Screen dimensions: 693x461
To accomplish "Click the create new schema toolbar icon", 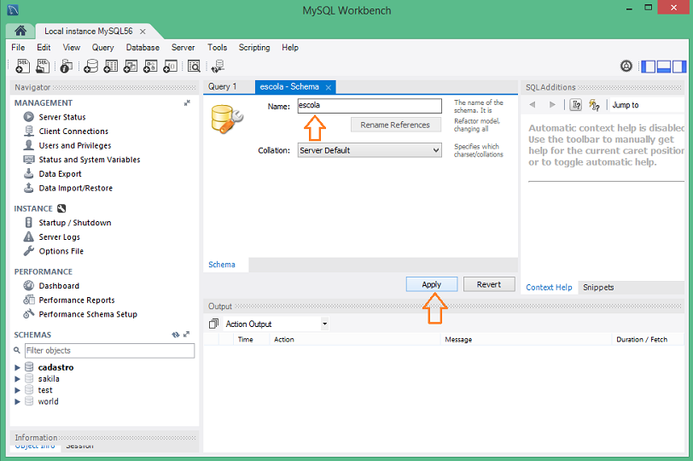I will pyautogui.click(x=91, y=66).
